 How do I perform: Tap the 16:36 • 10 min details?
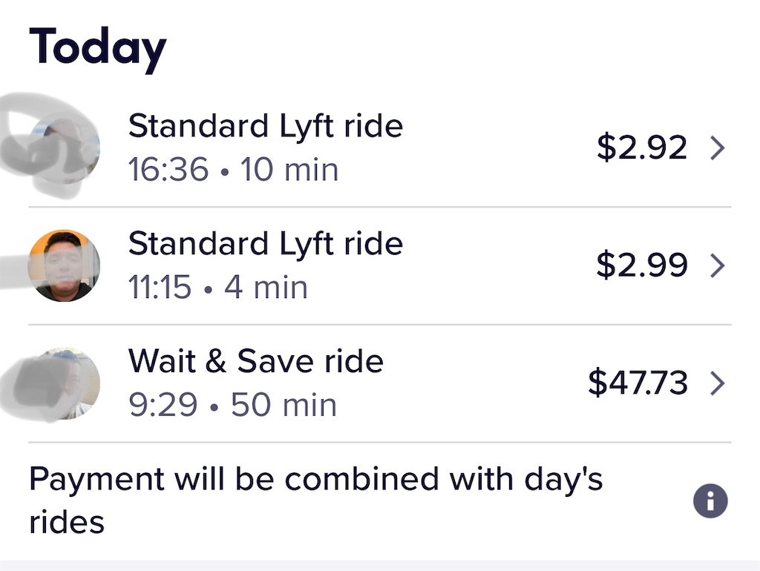[x=233, y=170]
